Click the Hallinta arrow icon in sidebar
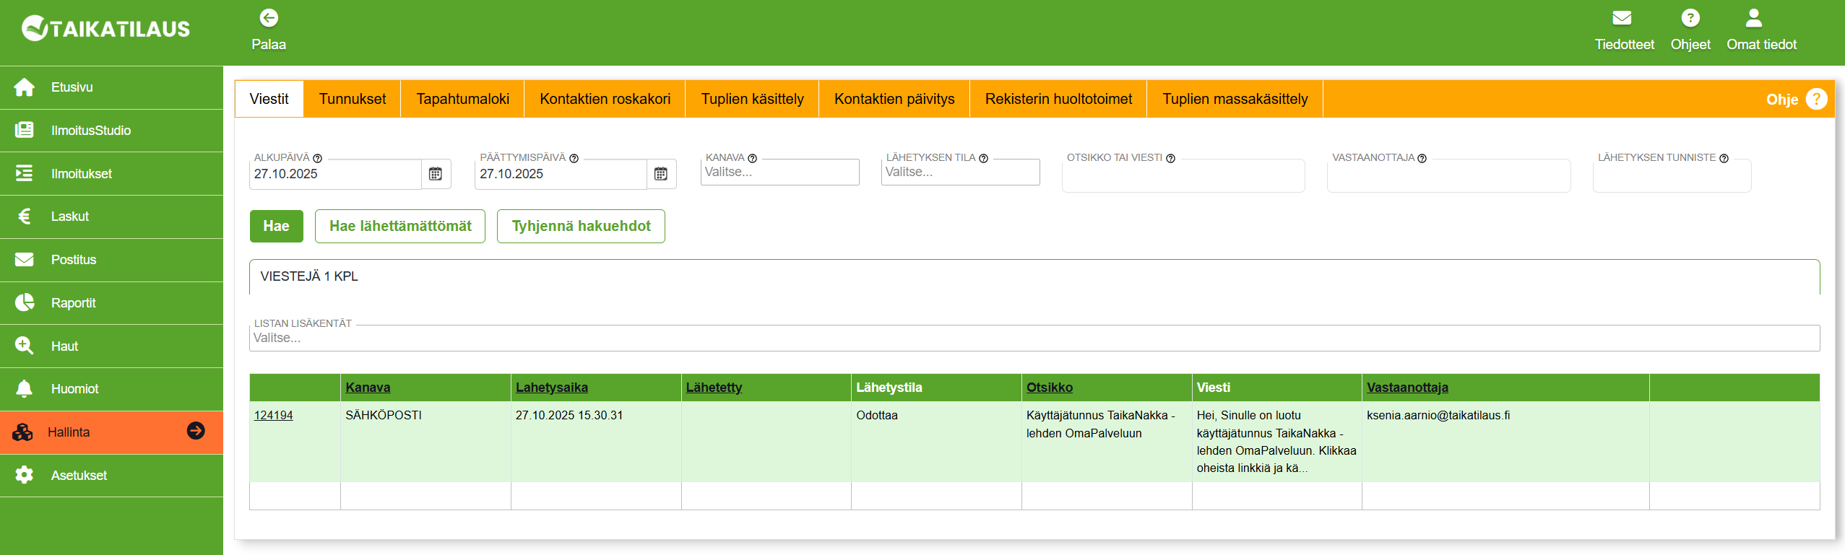1845x555 pixels. (196, 431)
